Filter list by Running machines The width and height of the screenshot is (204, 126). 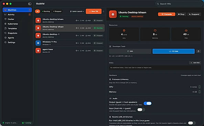pyautogui.click(x=46, y=11)
